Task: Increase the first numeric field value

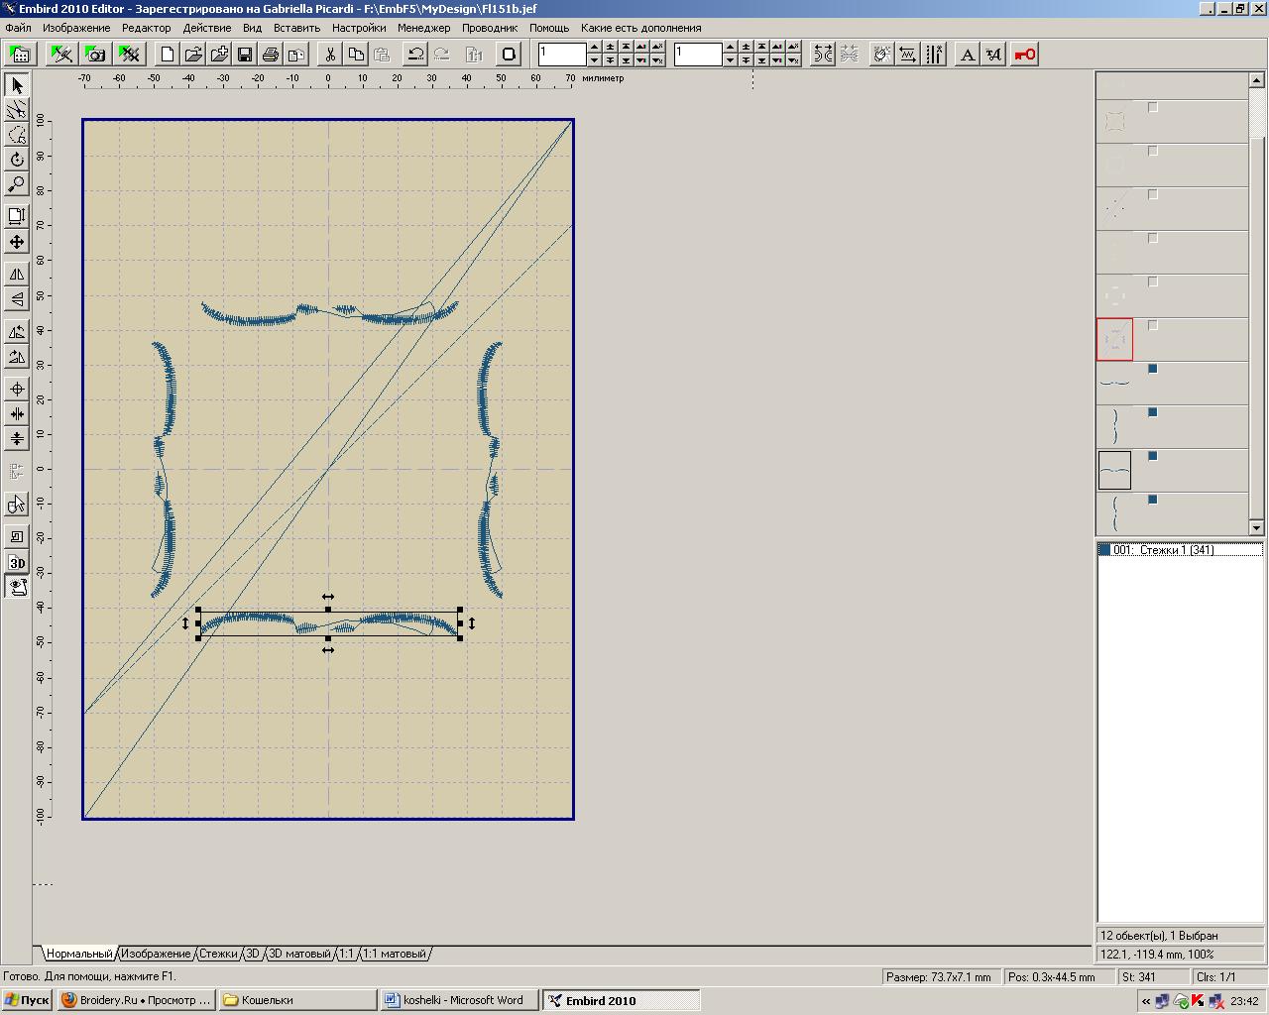Action: [x=594, y=48]
